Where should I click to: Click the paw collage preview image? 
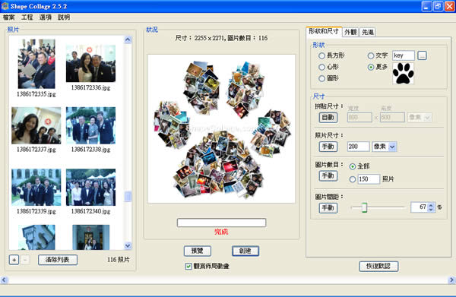(221, 128)
